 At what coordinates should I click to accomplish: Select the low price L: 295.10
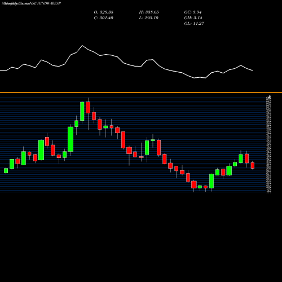(149, 18)
